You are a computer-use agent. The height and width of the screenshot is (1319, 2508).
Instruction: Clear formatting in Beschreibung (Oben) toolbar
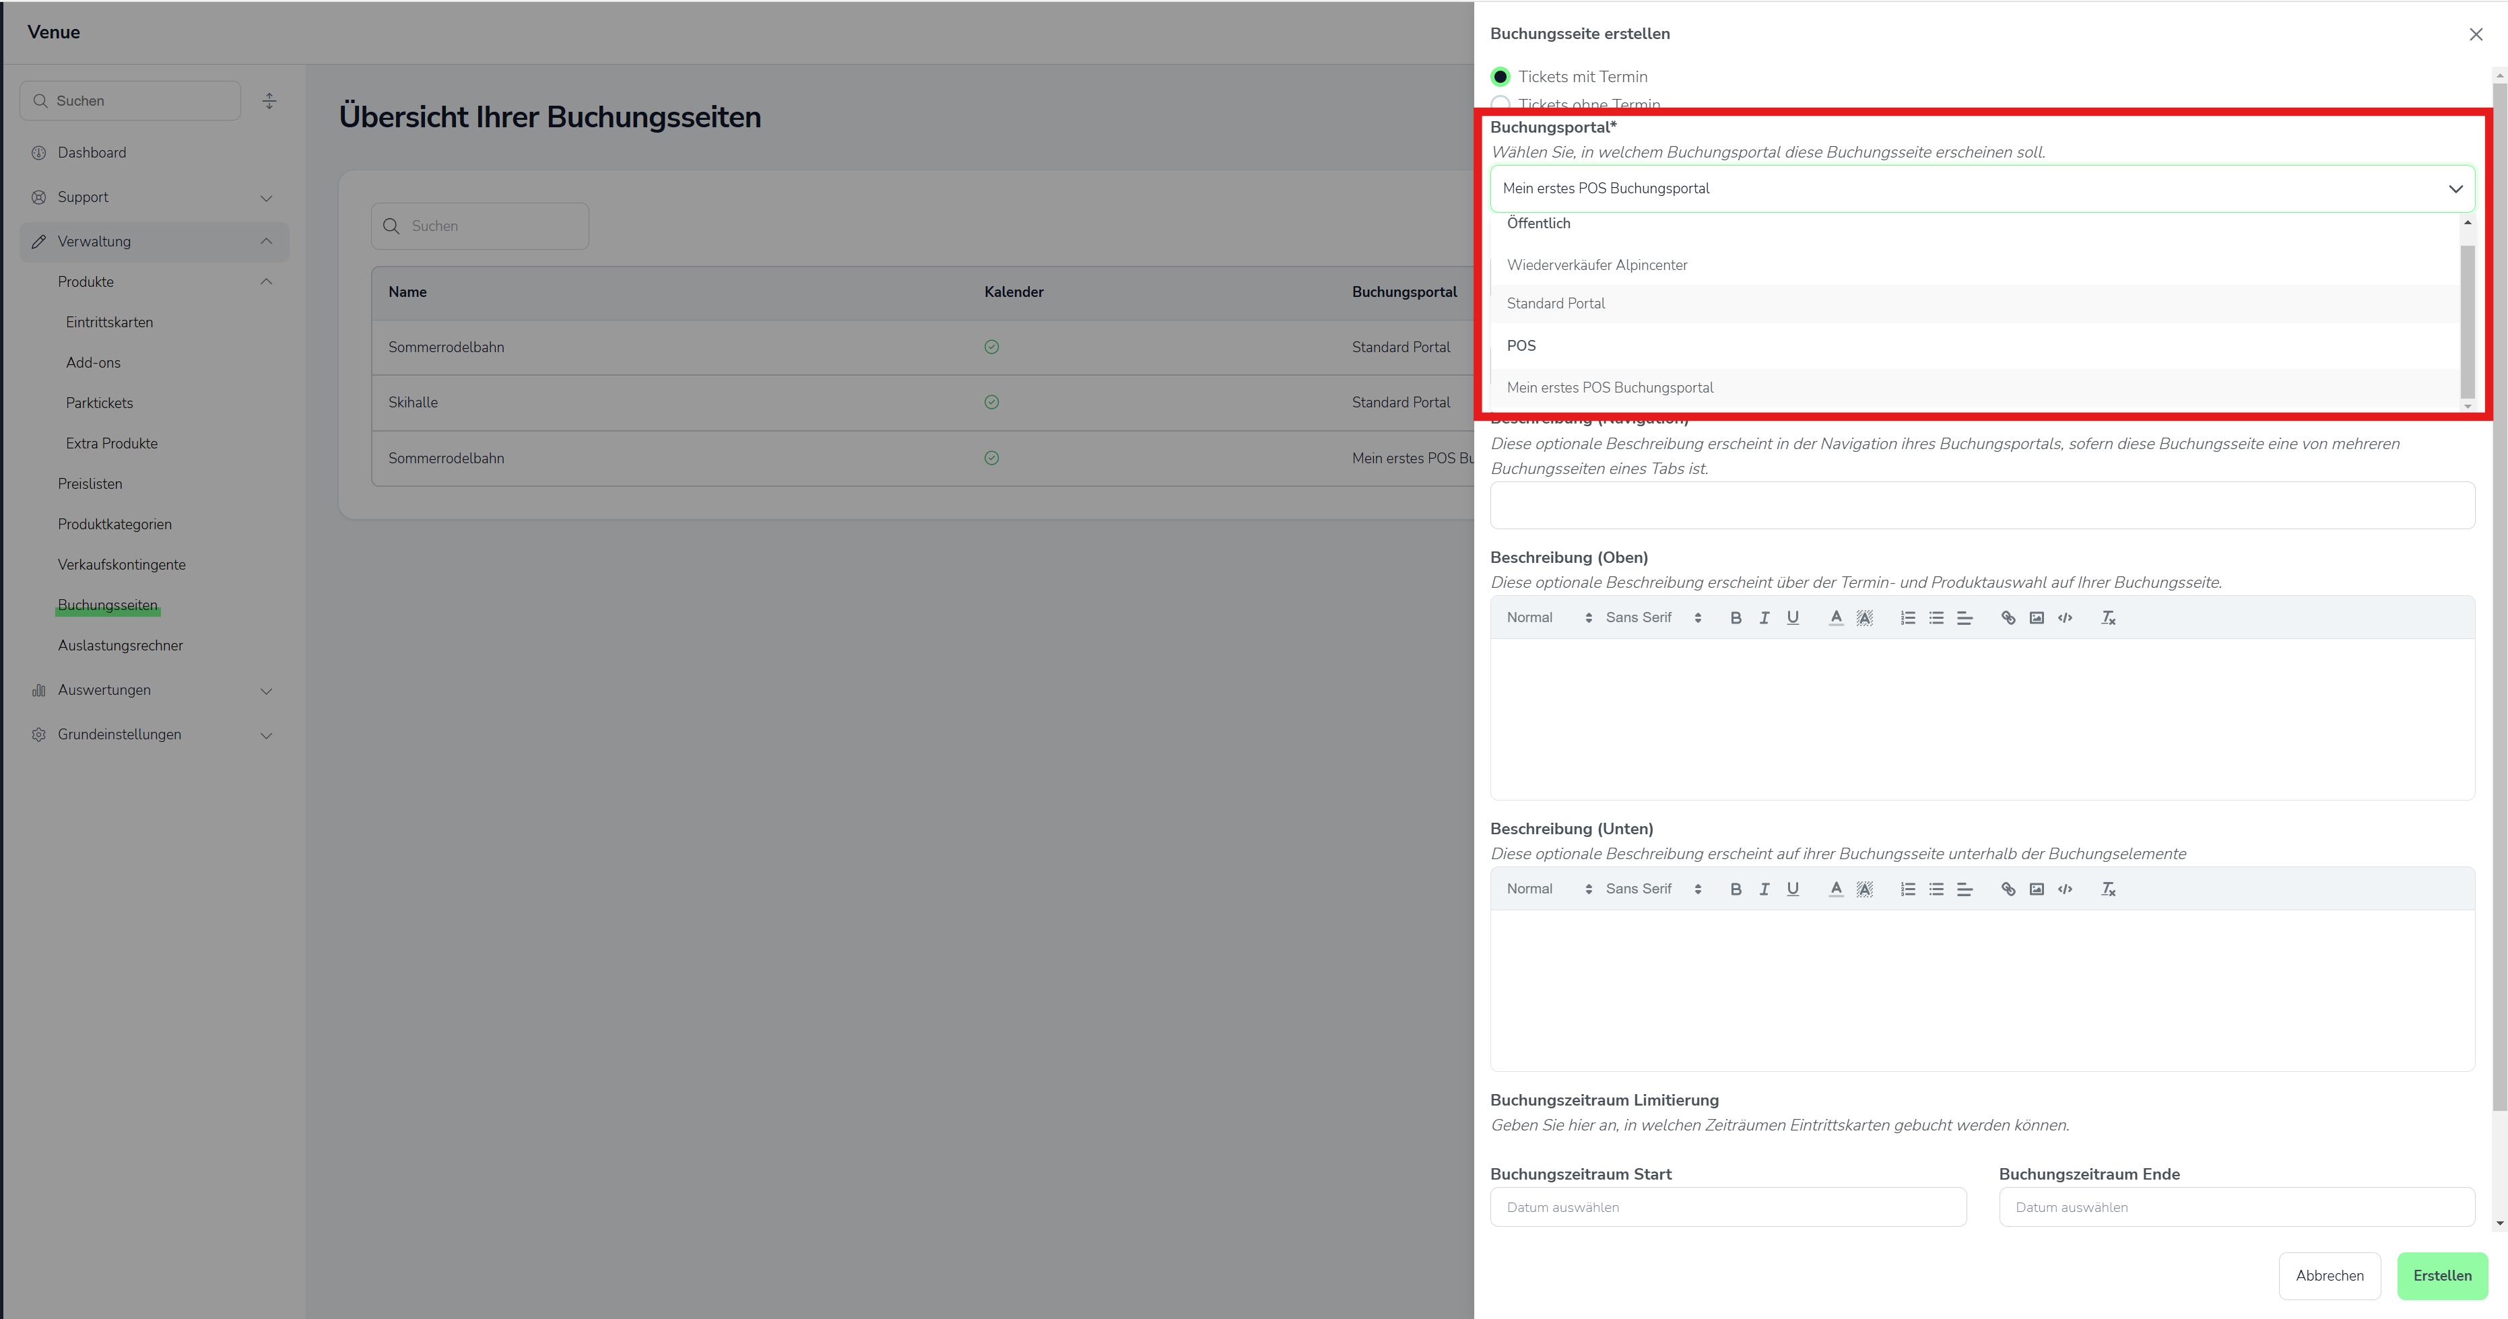pyautogui.click(x=2108, y=617)
